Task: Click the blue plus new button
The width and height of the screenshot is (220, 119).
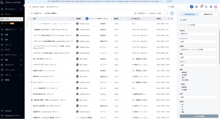Action: [192, 7]
